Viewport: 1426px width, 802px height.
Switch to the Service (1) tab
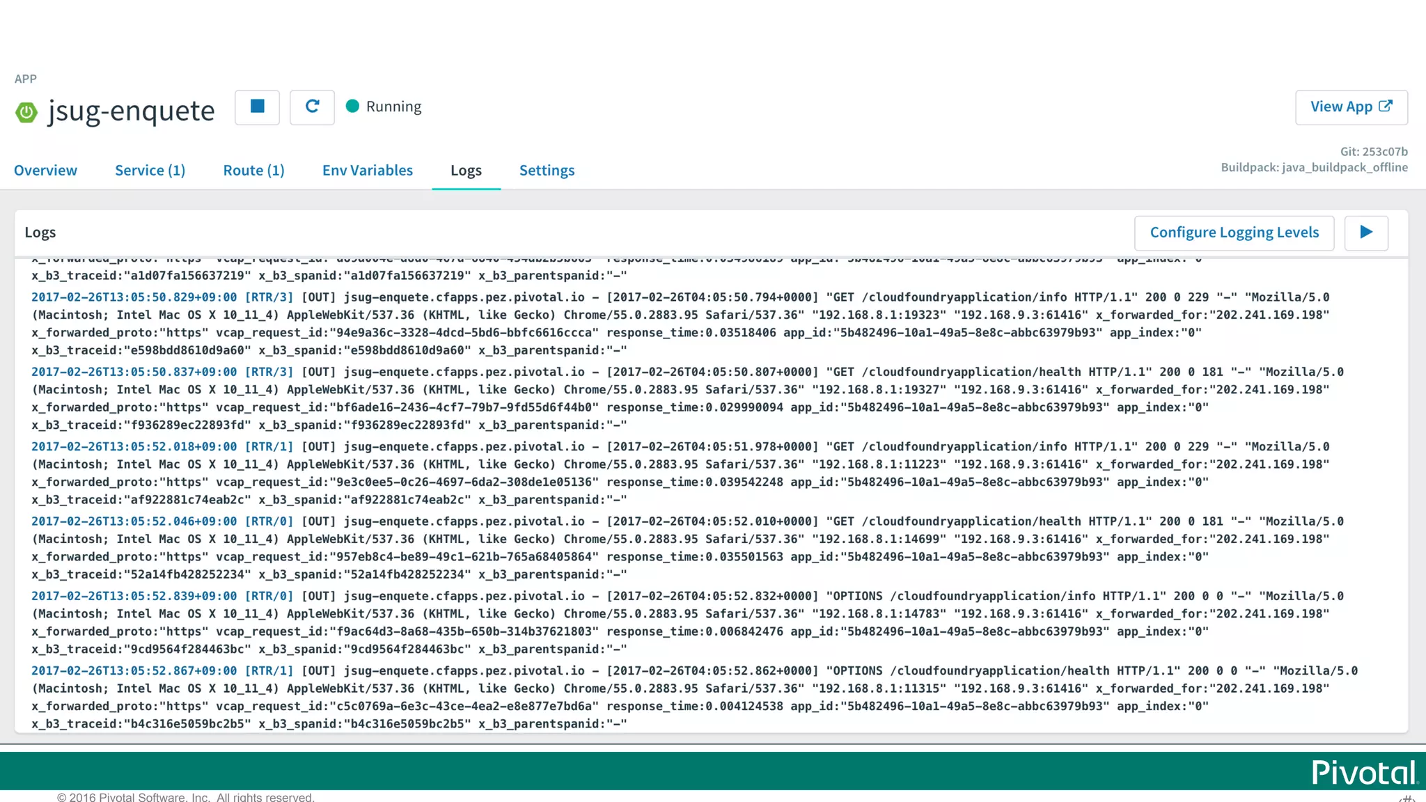[150, 171]
